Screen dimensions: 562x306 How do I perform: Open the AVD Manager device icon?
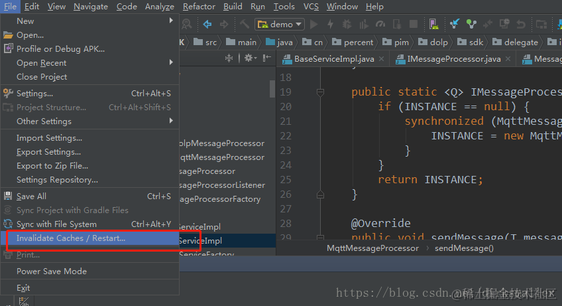coord(433,25)
